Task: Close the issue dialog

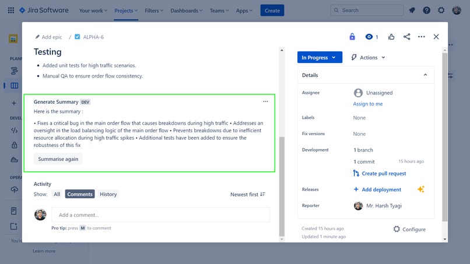Action: (x=436, y=37)
